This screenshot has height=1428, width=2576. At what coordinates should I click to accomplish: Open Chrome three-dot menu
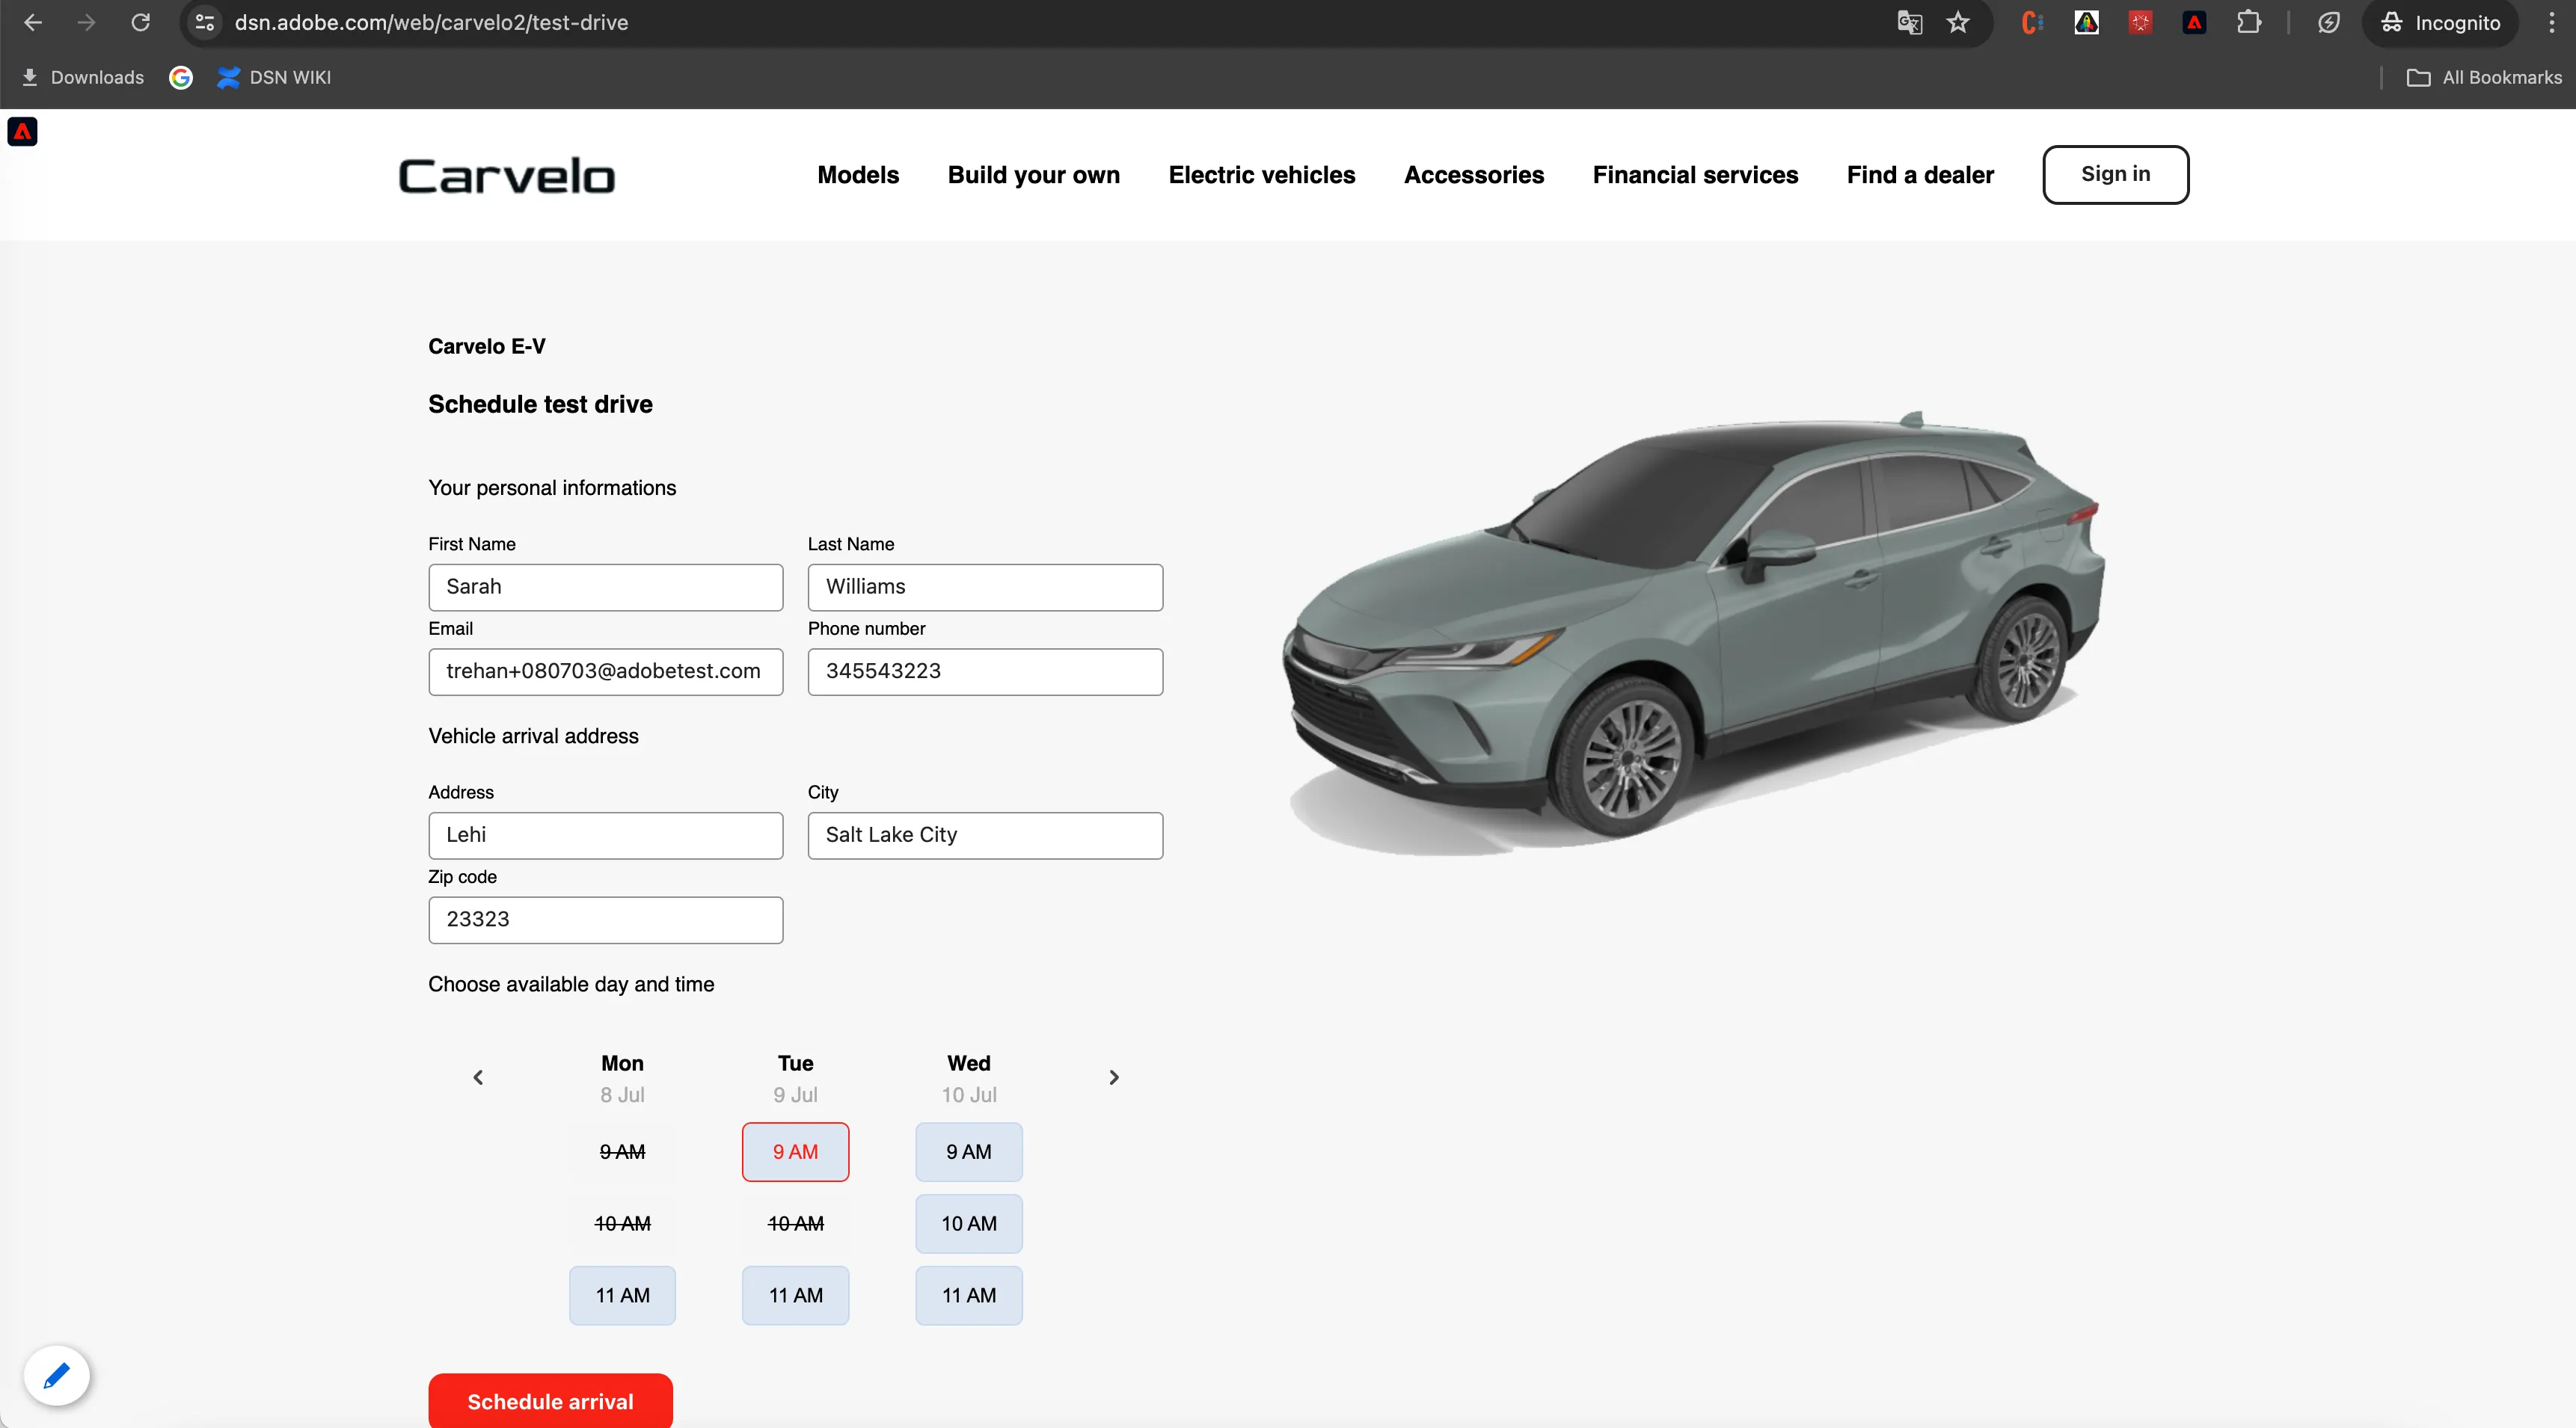click(x=2552, y=22)
